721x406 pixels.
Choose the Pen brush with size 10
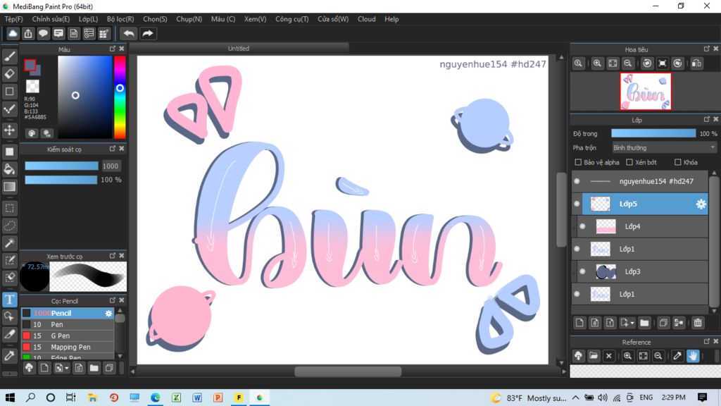[x=68, y=324]
